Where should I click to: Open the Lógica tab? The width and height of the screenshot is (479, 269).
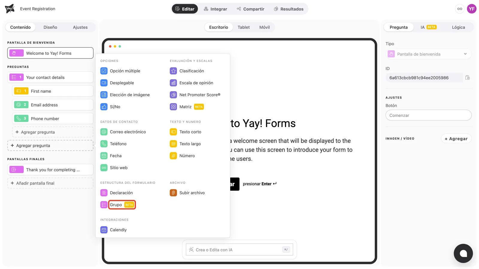458,27
